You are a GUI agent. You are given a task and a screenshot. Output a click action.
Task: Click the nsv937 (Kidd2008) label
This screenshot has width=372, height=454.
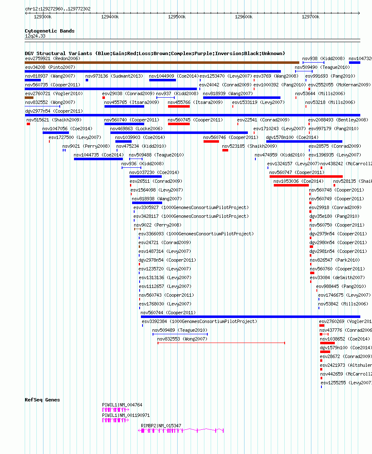[177, 93]
